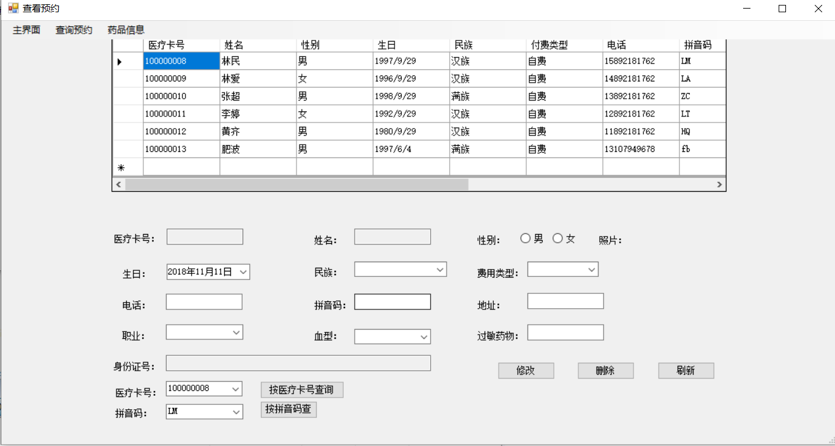Click the name cell 张超
The image size is (835, 446).
(258, 97)
